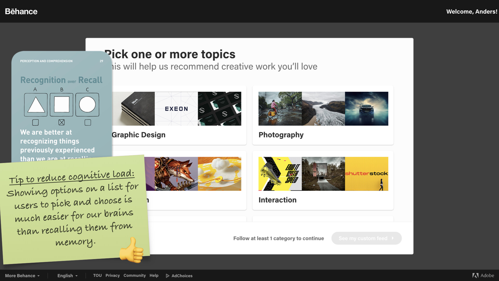Viewport: 499px width, 281px height.
Task: Click the circle shape in box C
Action: (x=87, y=105)
